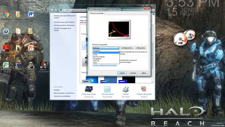This screenshot has height=127, width=225.
Task: Click the help question mark icon
Action: [x=154, y=14]
